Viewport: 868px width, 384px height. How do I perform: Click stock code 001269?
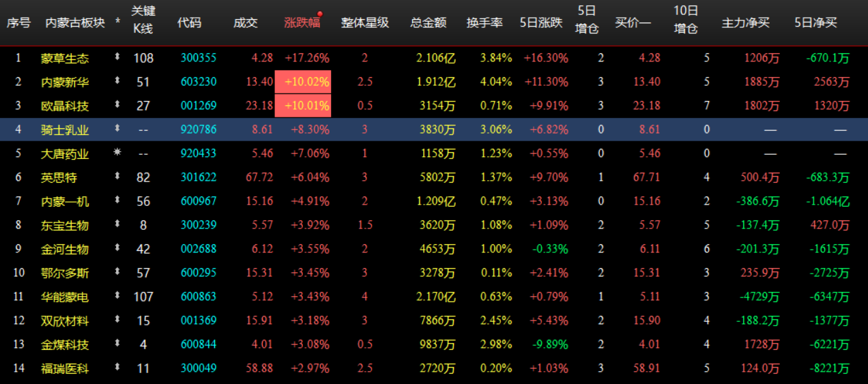(199, 106)
